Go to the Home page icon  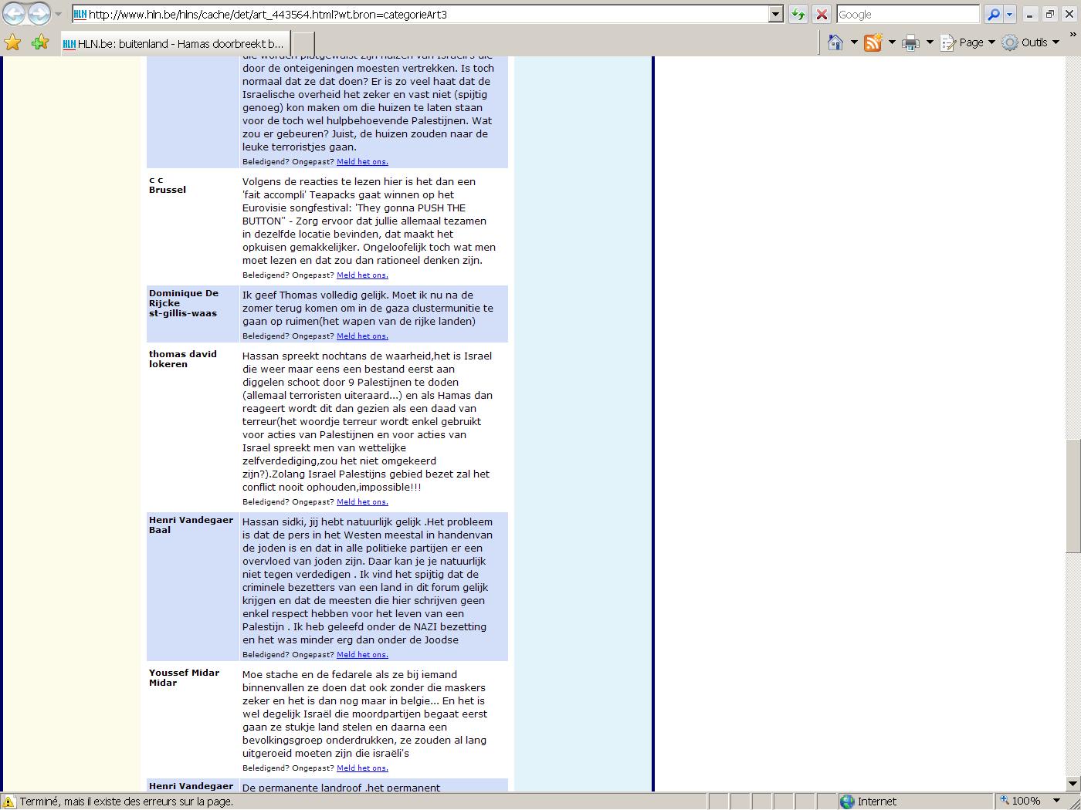[x=835, y=42]
